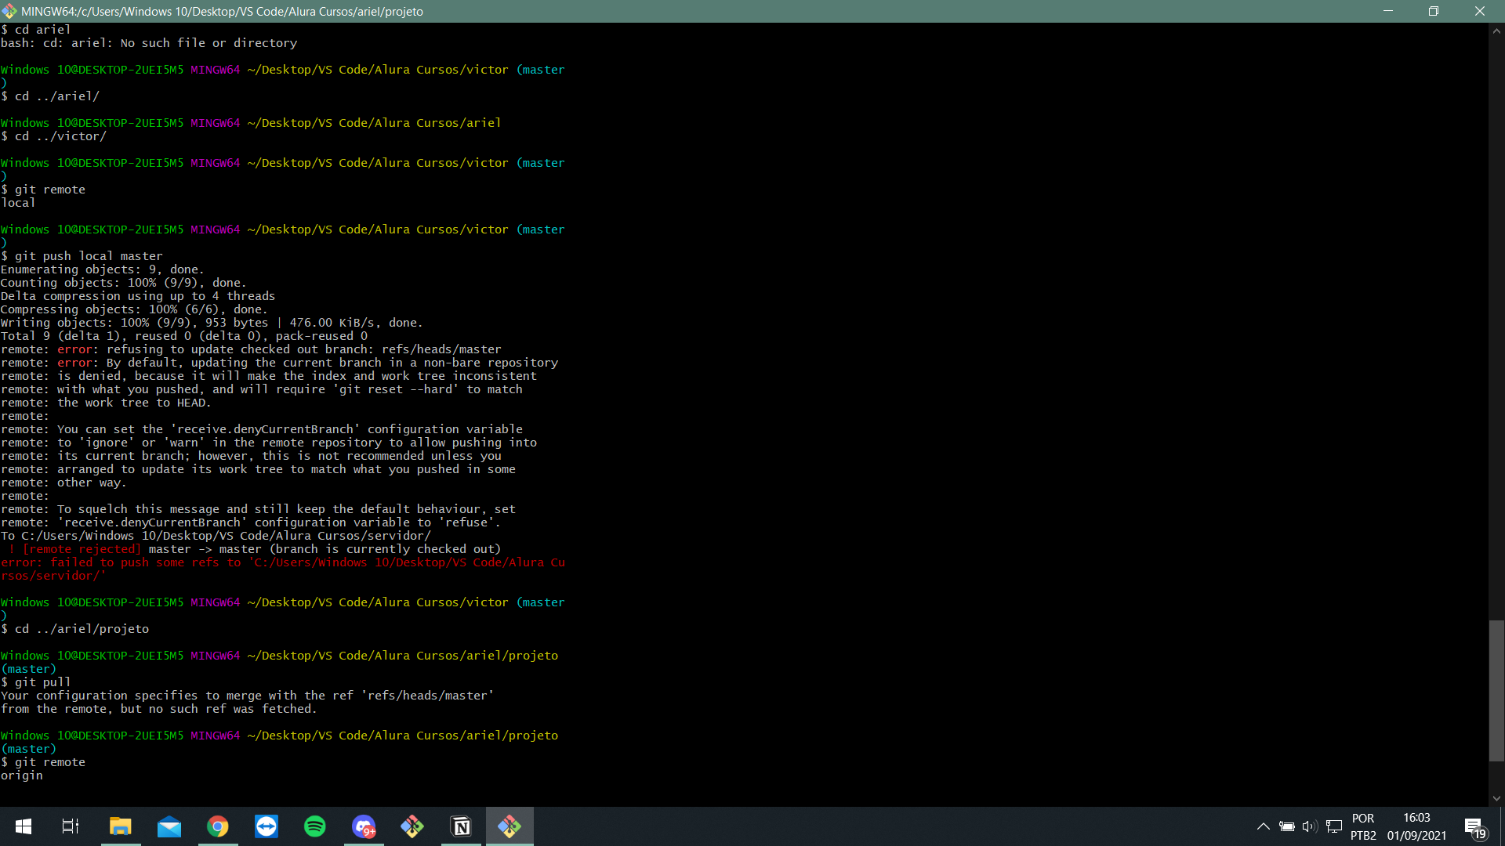This screenshot has width=1505, height=846.
Task: Open the battery status tray icon
Action: pos(1286,826)
